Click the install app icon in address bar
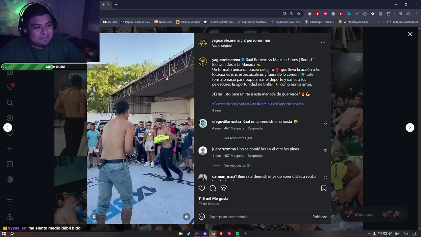The width and height of the screenshot is (421, 237). [x=285, y=14]
